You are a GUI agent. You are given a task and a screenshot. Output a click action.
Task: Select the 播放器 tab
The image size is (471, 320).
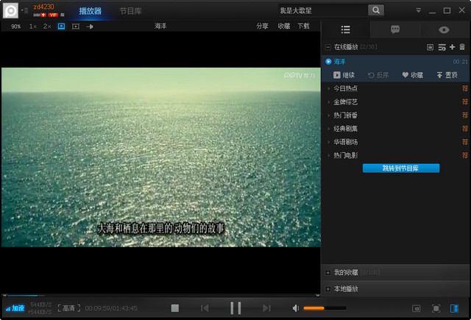pos(90,11)
